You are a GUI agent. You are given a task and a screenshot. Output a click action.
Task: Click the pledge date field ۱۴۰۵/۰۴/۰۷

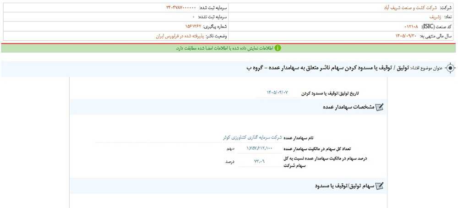pos(277,92)
